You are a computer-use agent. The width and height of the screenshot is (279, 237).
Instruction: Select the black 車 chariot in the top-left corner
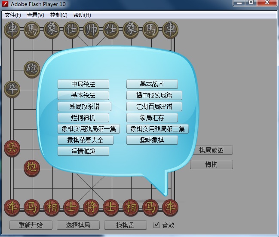click(12, 30)
